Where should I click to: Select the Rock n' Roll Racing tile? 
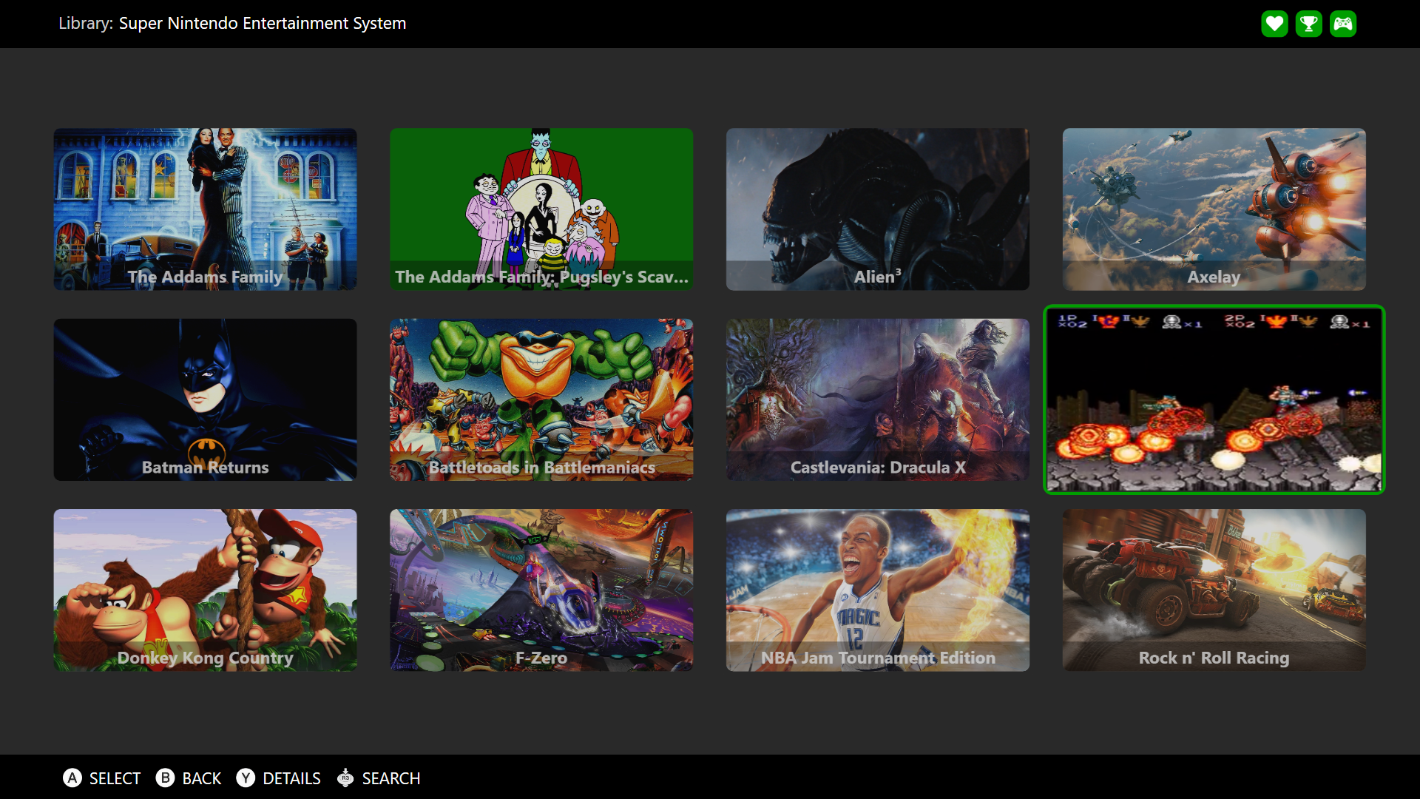click(x=1214, y=590)
